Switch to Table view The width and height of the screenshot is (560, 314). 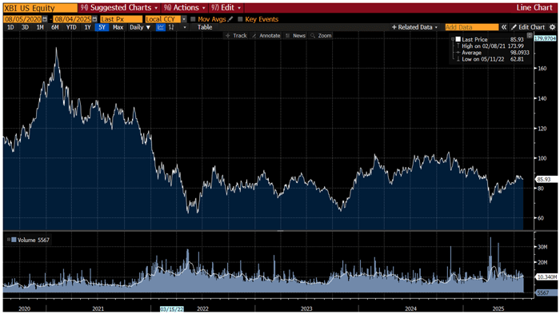(x=205, y=27)
